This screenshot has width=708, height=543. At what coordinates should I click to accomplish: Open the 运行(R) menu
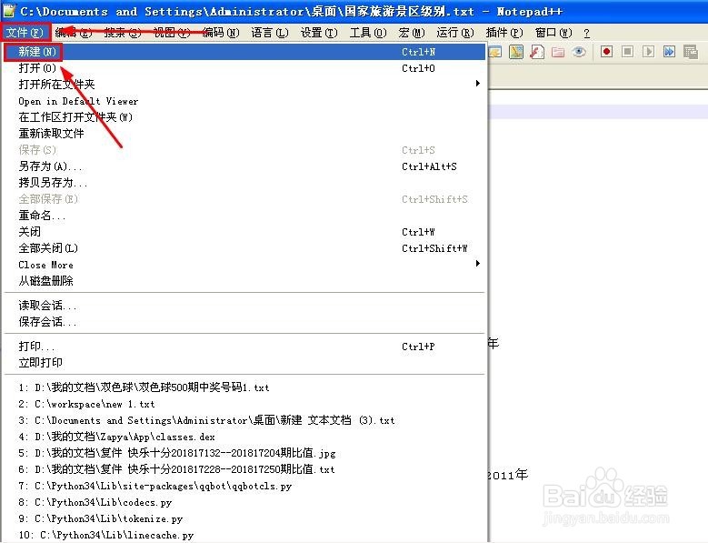pyautogui.click(x=455, y=33)
